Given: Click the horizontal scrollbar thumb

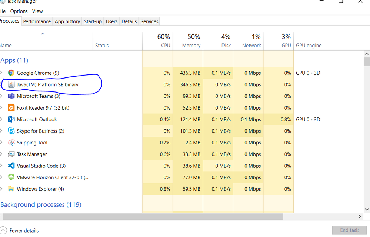Looking at the screenshot, I should click(141, 216).
